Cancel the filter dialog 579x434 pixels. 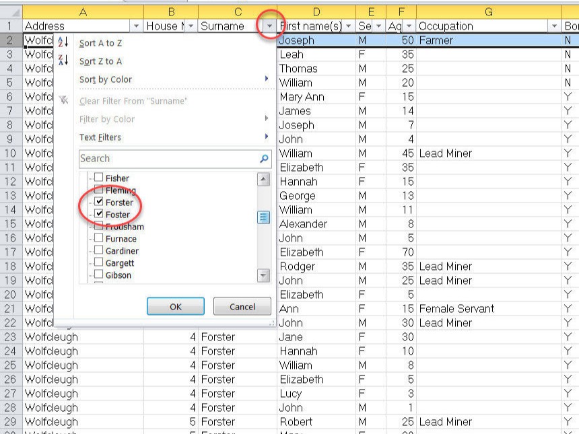coord(241,306)
